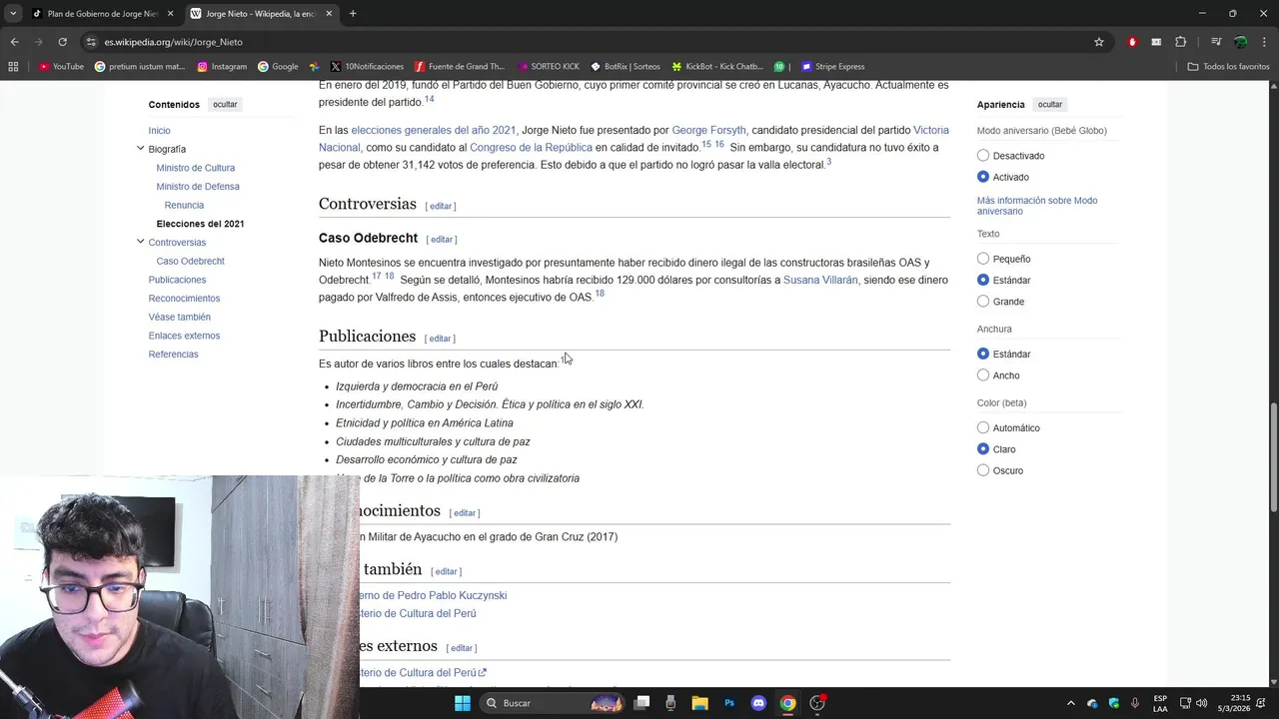This screenshot has width=1279, height=719.
Task: Set Modo aniversario to Activado
Action: [x=983, y=177]
